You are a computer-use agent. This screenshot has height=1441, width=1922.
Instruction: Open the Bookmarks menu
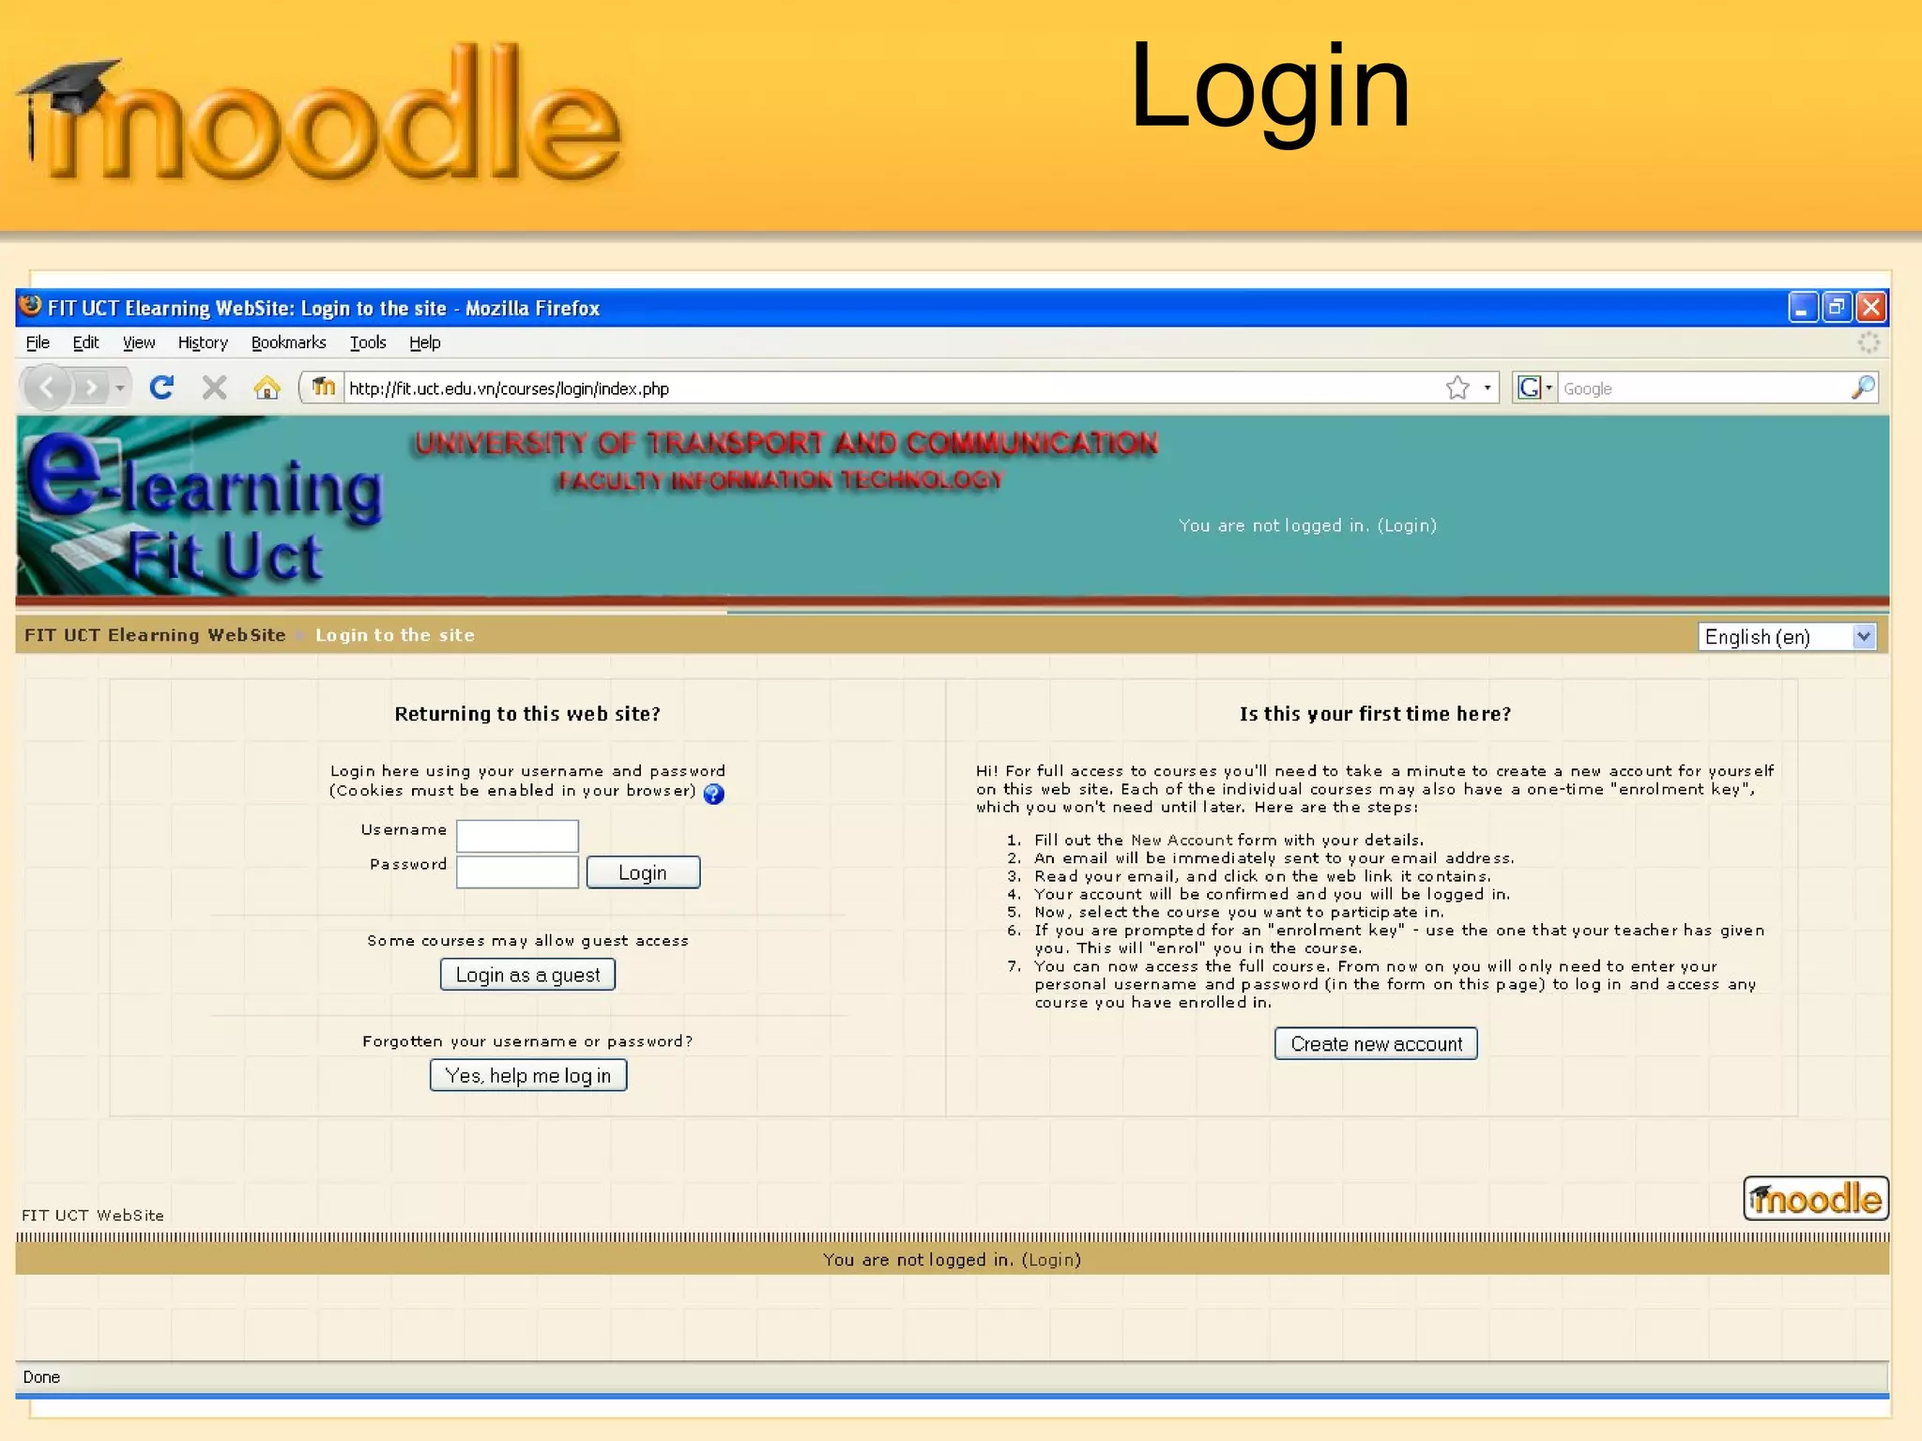[288, 342]
